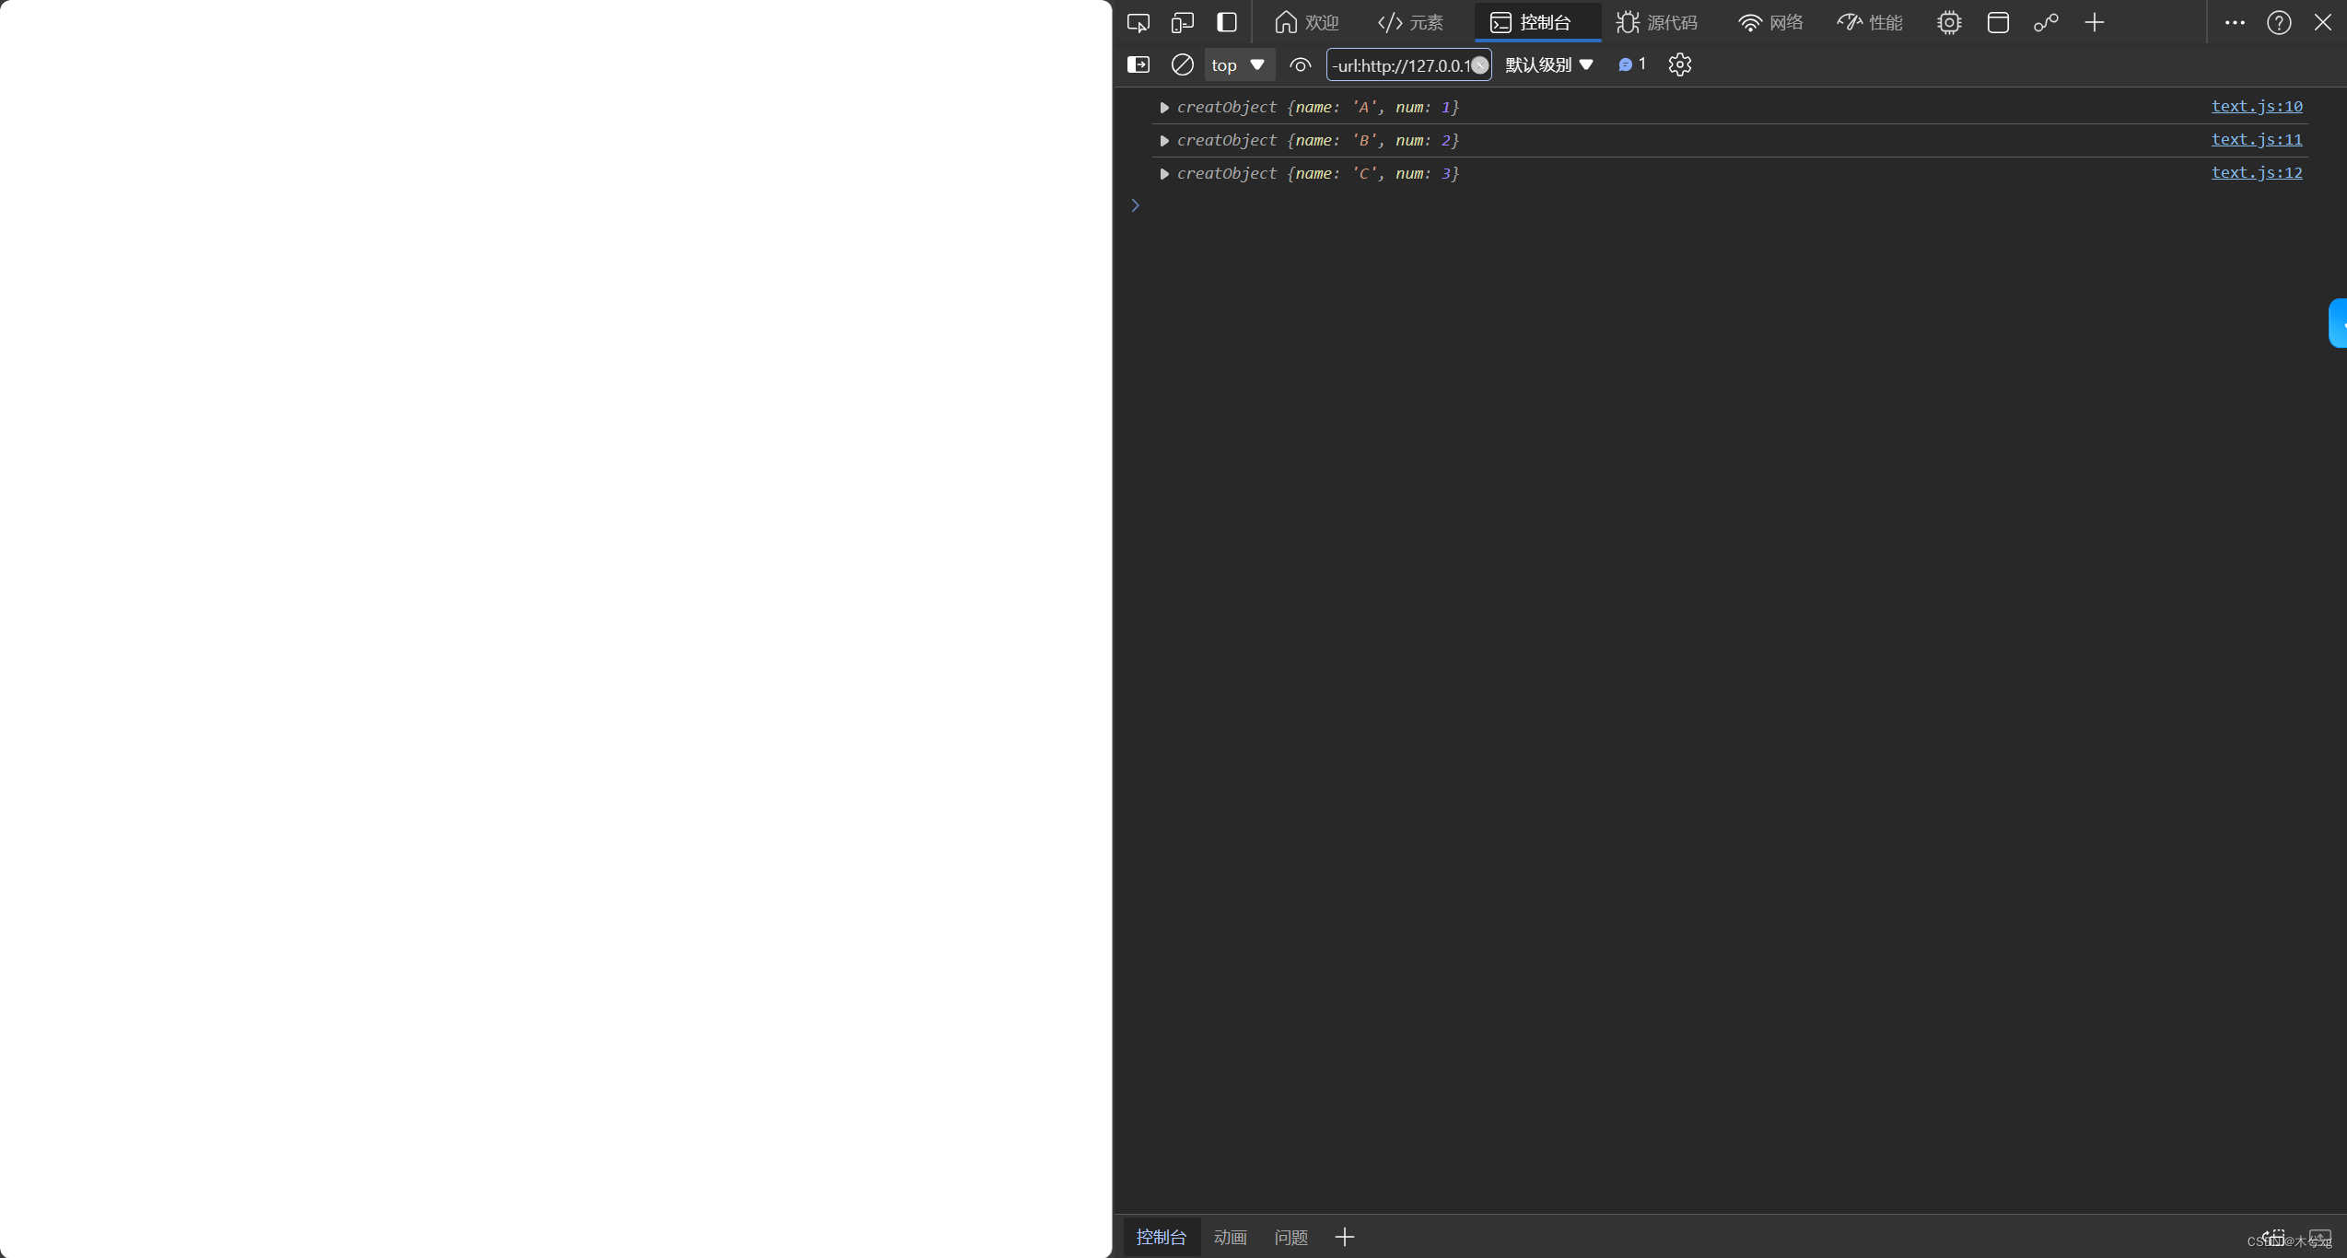Open the log level dropdown menu

[1547, 64]
